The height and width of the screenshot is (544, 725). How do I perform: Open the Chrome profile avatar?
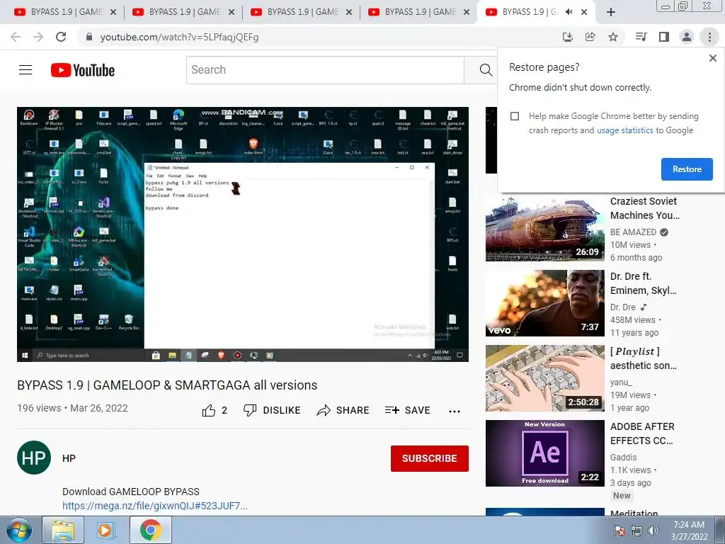pos(687,37)
